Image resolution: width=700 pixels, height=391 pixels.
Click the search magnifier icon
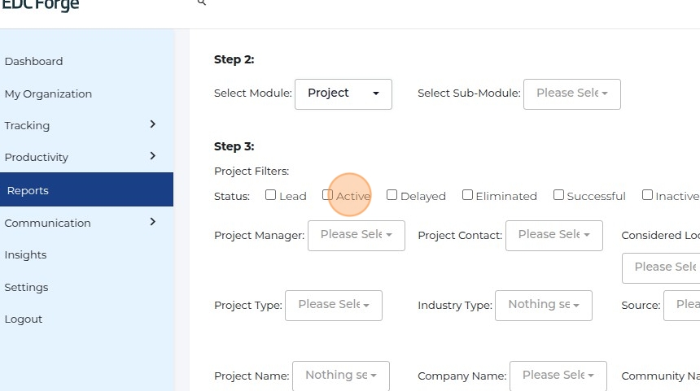pyautogui.click(x=202, y=3)
